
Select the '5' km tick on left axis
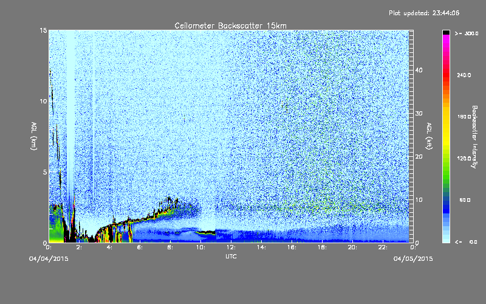pos(44,172)
